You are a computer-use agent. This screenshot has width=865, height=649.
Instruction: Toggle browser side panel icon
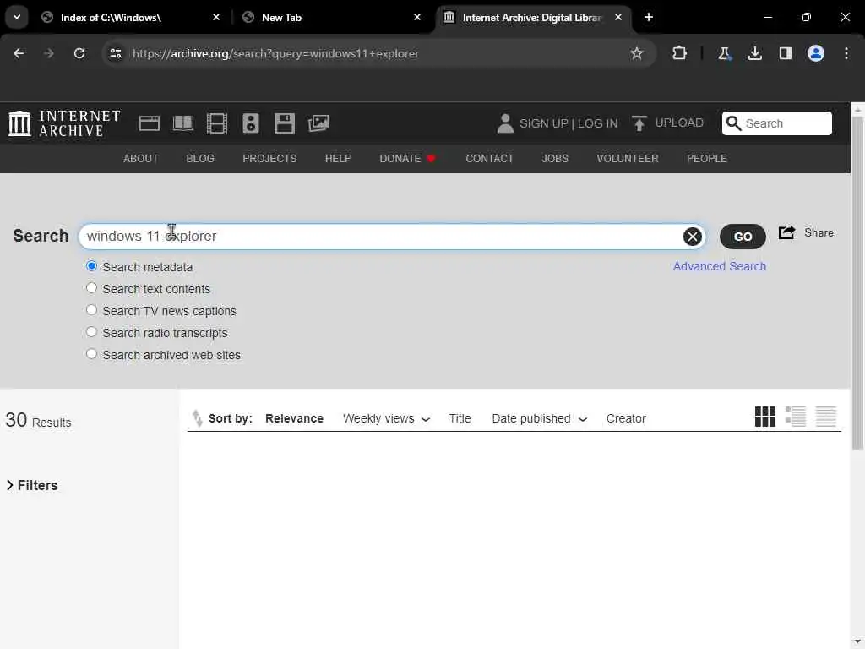(x=785, y=53)
